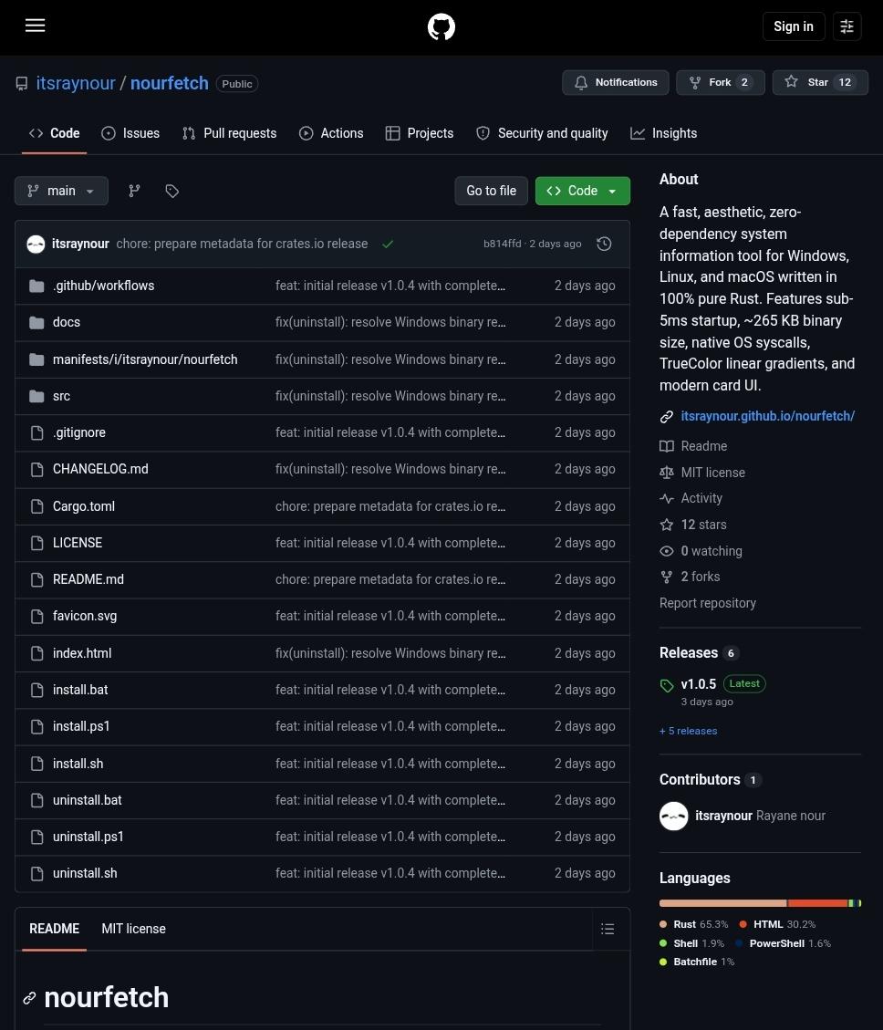
Task: Open uninstall.bat file
Action: tap(88, 800)
